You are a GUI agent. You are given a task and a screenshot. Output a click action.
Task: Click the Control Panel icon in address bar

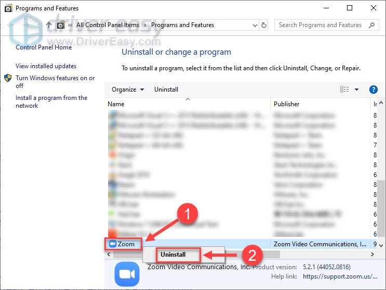coord(61,25)
